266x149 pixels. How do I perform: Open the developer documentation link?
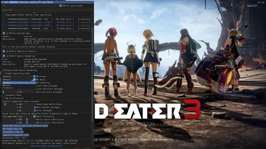pos(47,146)
